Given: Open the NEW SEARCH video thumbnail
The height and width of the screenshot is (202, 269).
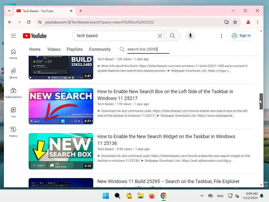Looking at the screenshot, I should pos(61,106).
